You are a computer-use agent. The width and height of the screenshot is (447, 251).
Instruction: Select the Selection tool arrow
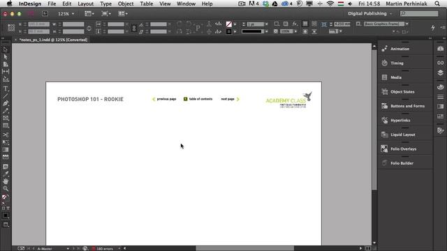(6, 50)
